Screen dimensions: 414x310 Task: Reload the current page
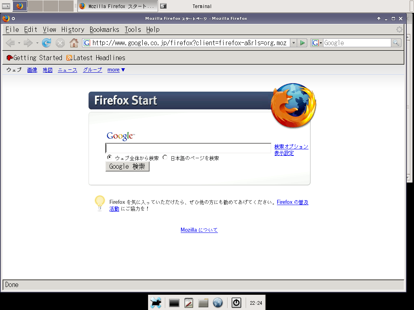tap(46, 43)
